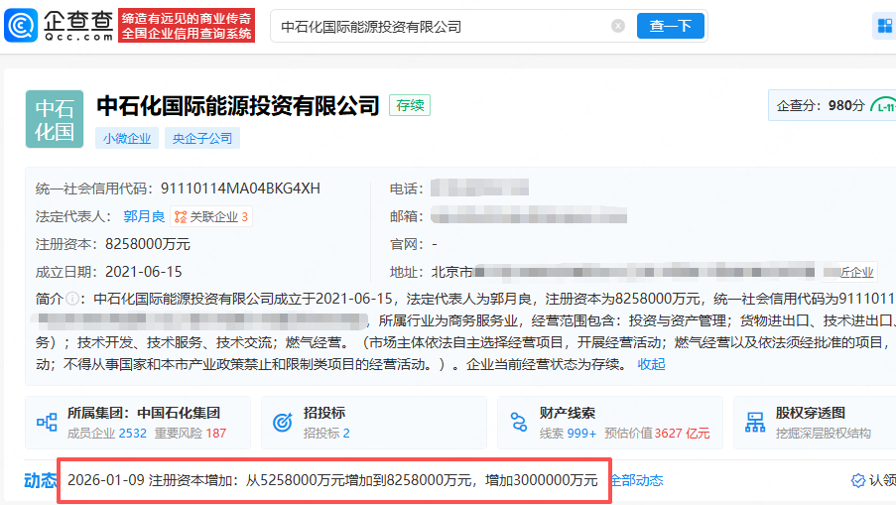Click the 查一下 search button
896x505 pixels.
671,26
